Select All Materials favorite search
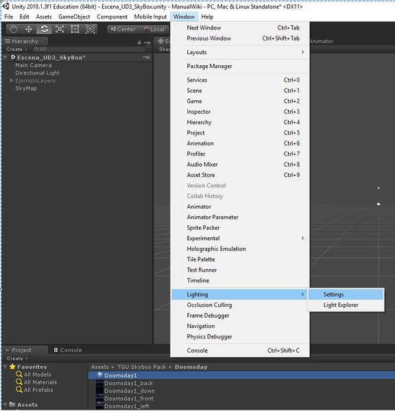 (40, 382)
